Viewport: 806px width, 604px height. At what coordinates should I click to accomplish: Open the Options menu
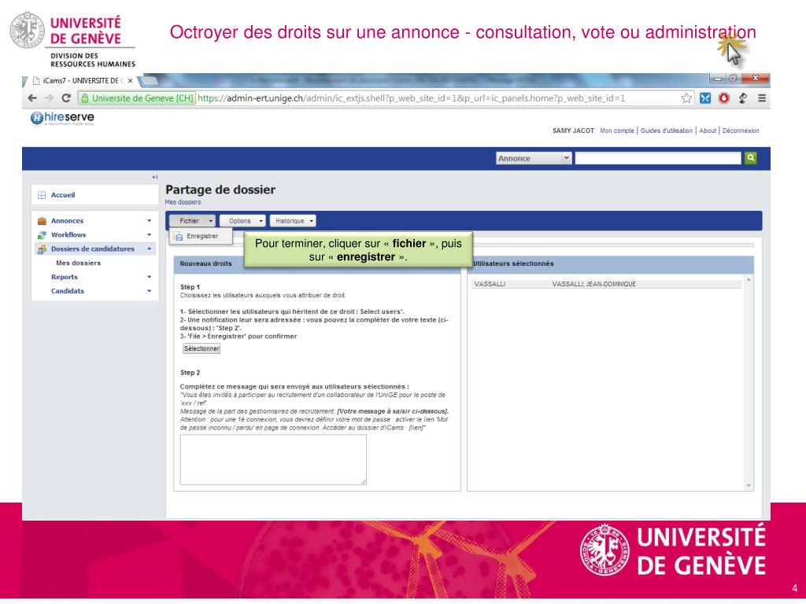tap(242, 221)
